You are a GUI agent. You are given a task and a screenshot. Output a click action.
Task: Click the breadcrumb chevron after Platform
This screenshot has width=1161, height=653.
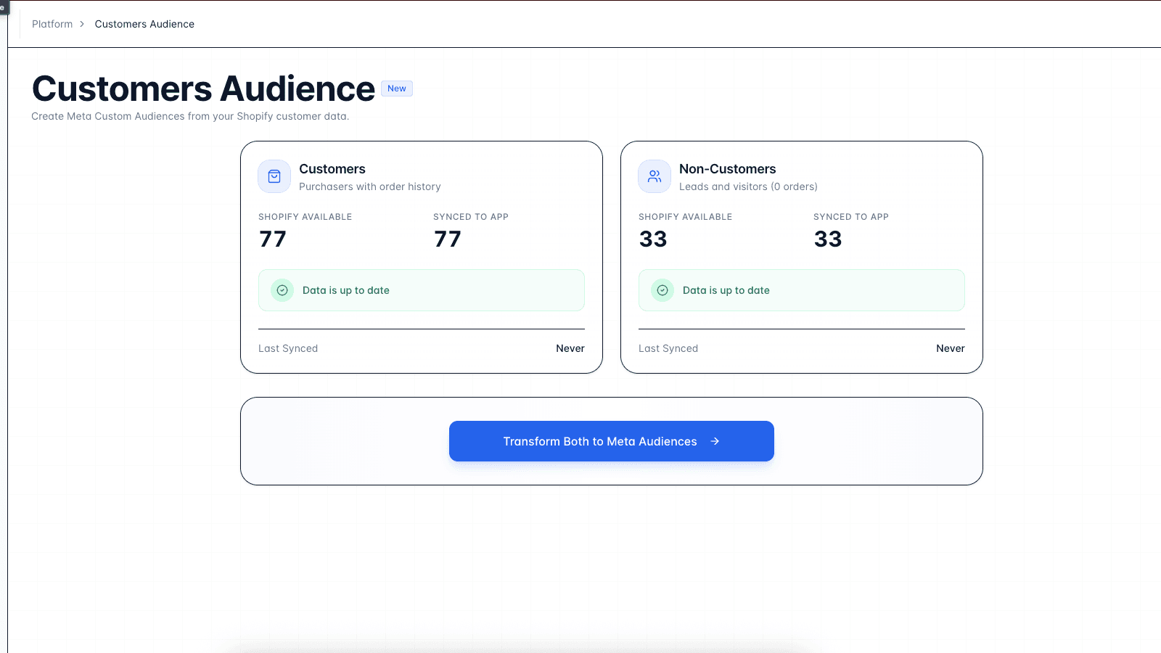pyautogui.click(x=82, y=24)
